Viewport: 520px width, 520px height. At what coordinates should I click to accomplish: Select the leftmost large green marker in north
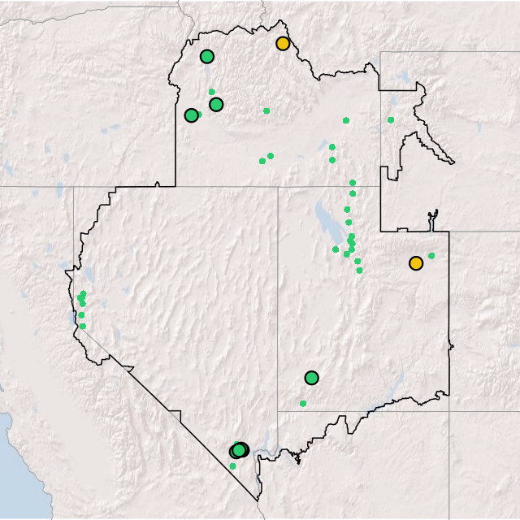tap(191, 115)
